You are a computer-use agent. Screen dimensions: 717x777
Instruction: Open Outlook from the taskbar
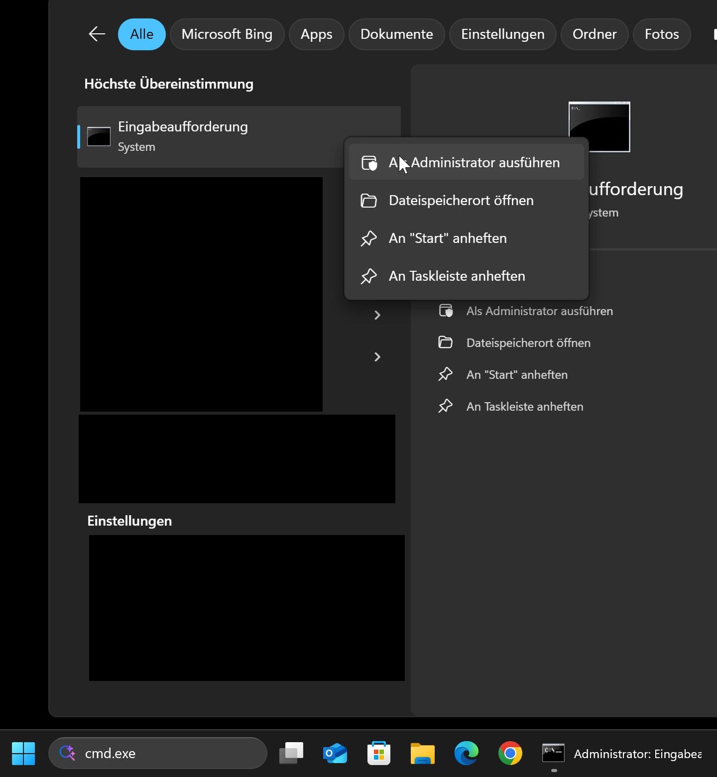(335, 753)
